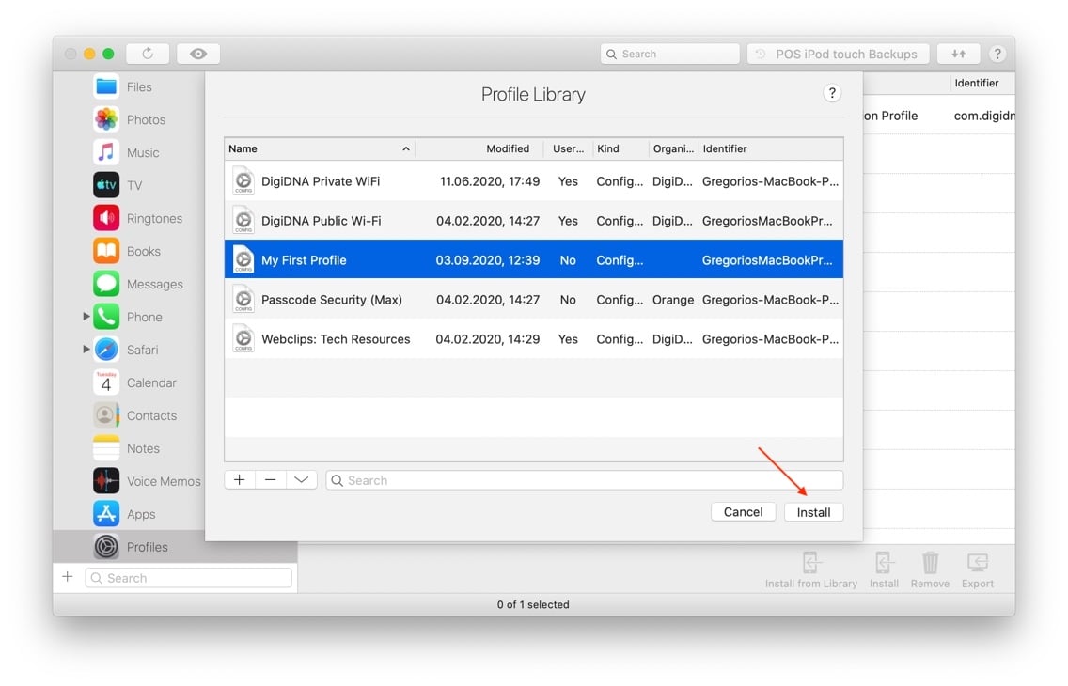Sort by User column header
Image resolution: width=1068 pixels, height=686 pixels.
[x=568, y=148]
